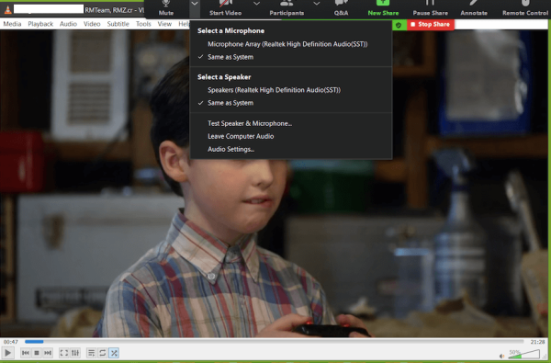The height and width of the screenshot is (363, 551).
Task: Click the previous media button in VLC
Action: [26, 353]
